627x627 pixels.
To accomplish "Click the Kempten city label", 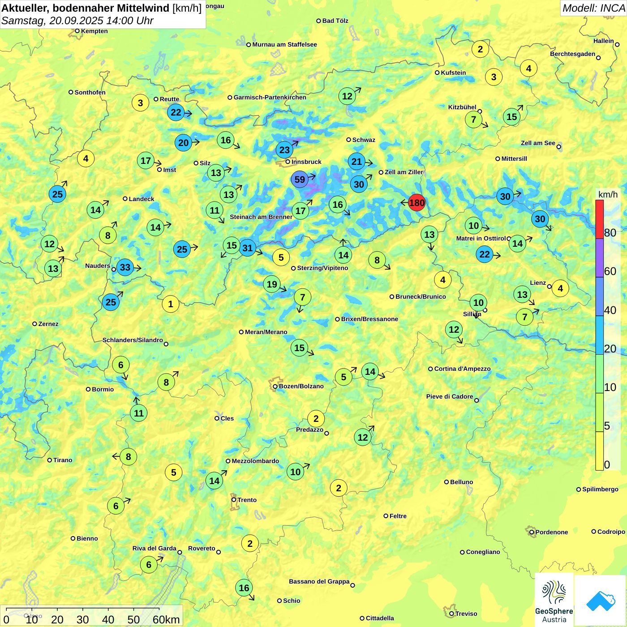I will [x=94, y=31].
